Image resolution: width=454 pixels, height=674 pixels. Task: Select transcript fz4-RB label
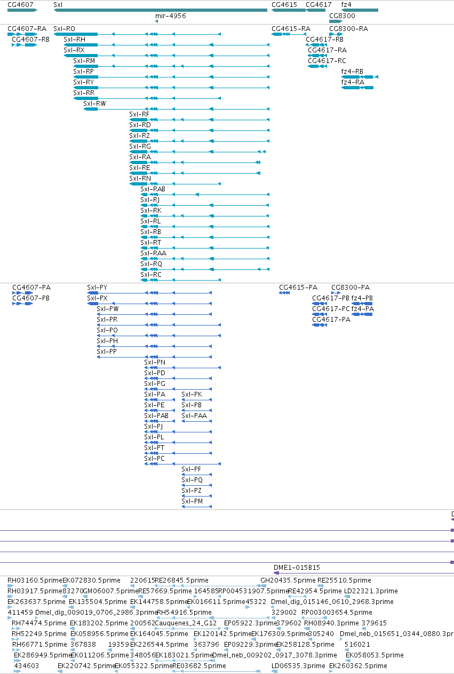click(352, 72)
